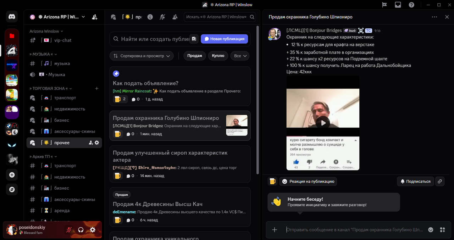
Task: Open Discover servers compass icon
Action: pyautogui.click(x=12, y=190)
